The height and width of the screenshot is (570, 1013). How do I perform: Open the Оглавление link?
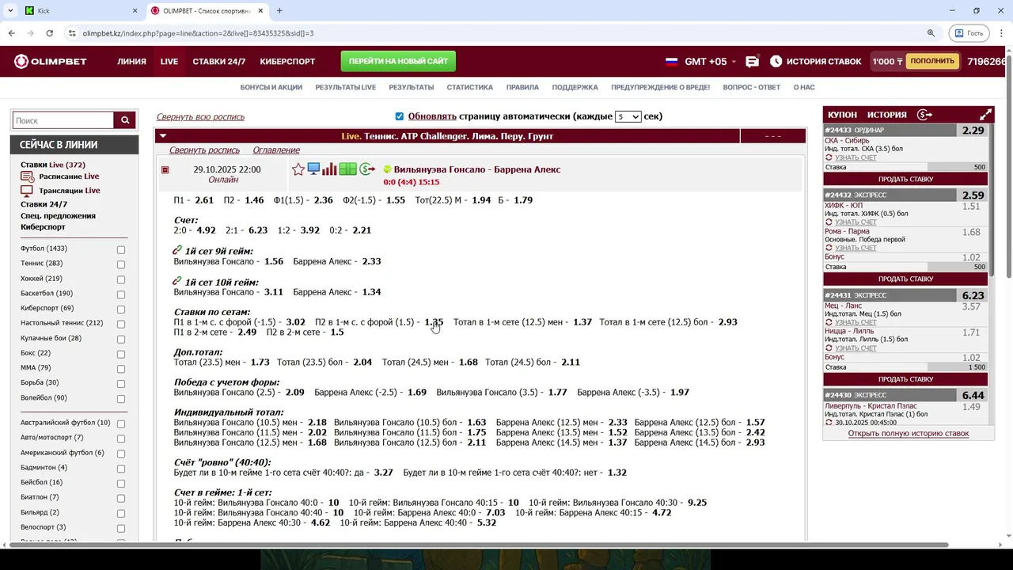276,150
